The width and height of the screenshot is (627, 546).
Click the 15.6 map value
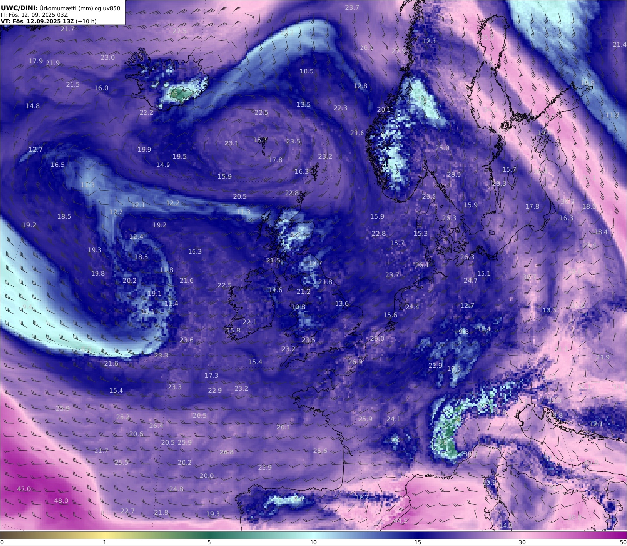click(x=390, y=315)
